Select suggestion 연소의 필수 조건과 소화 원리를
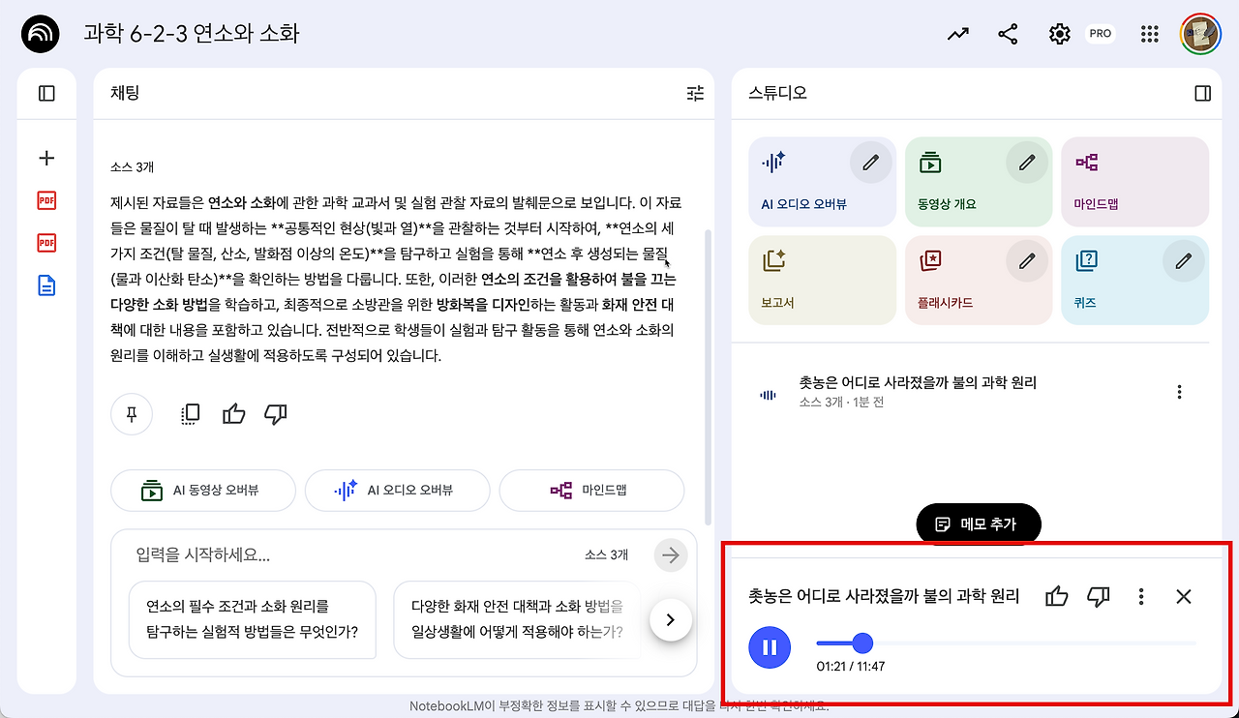 click(x=253, y=619)
